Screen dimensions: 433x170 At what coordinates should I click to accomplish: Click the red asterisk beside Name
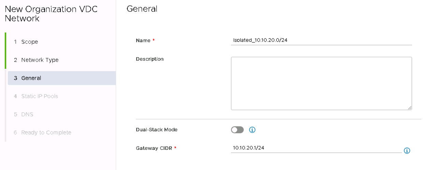pos(154,41)
